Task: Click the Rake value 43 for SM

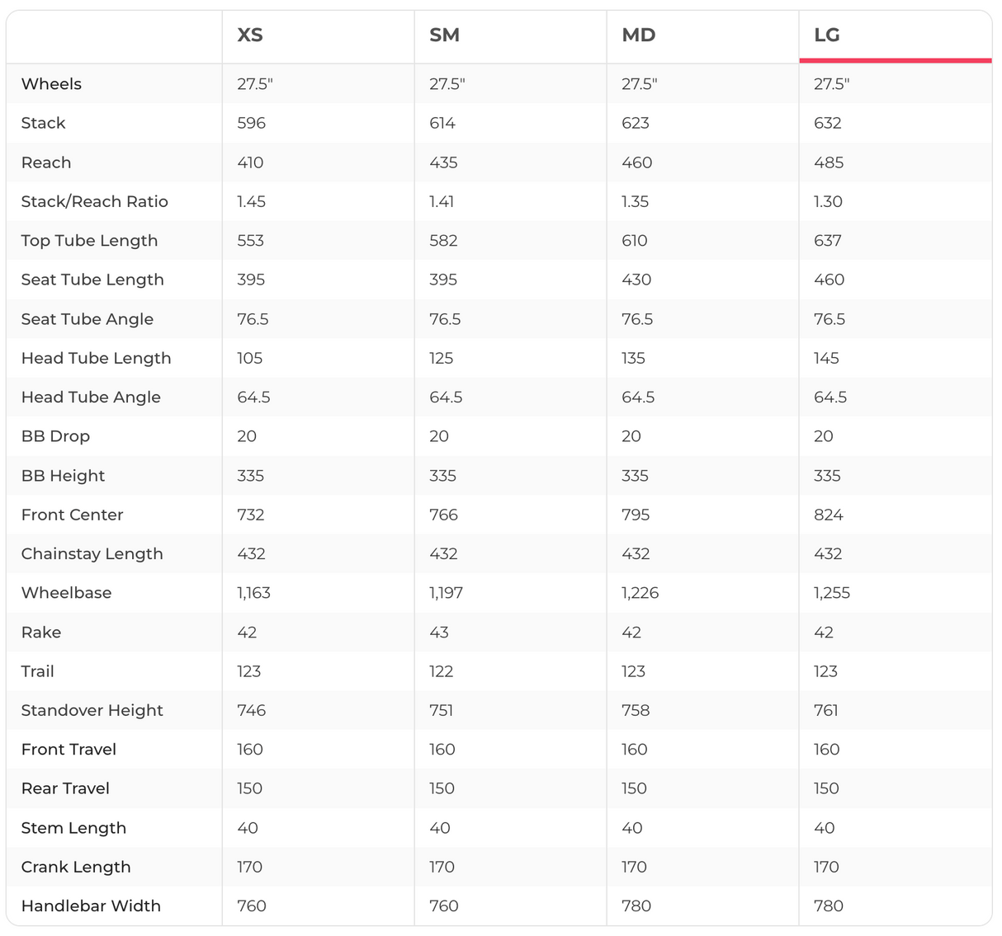Action: [439, 633]
